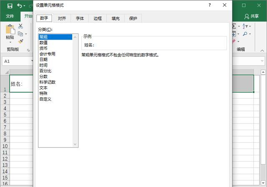
Task: Click the Find & Select magnifier icon
Action: click(x=245, y=34)
